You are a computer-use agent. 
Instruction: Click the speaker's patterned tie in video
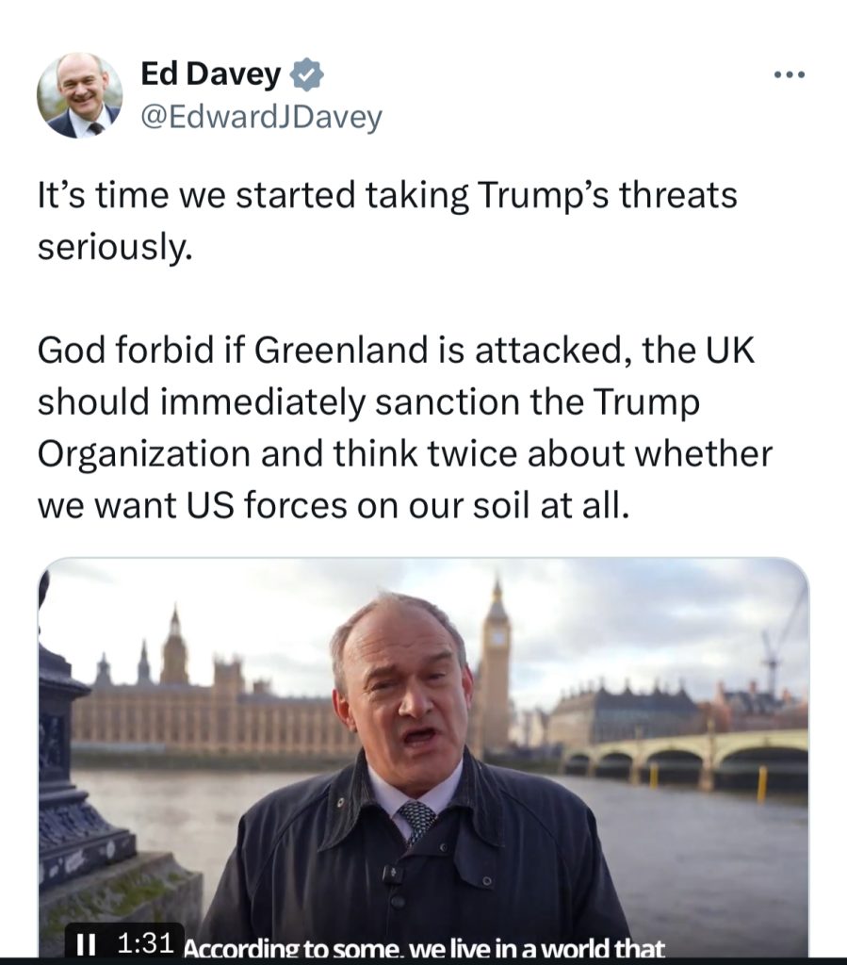pyautogui.click(x=417, y=821)
